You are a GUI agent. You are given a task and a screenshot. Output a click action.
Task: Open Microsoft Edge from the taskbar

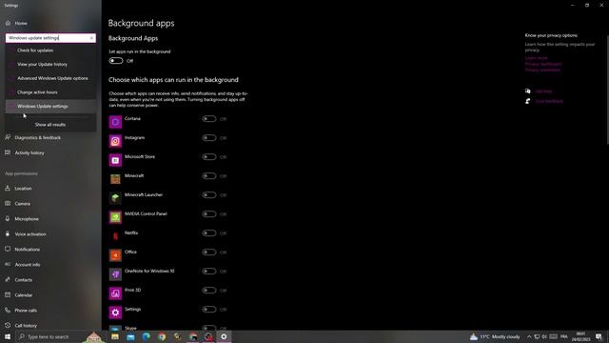pyautogui.click(x=146, y=336)
